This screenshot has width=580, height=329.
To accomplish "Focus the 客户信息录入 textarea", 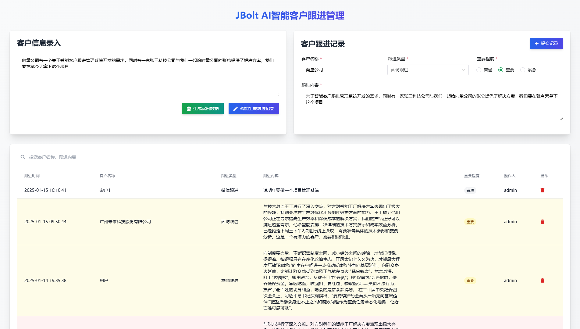I will 148,76.
